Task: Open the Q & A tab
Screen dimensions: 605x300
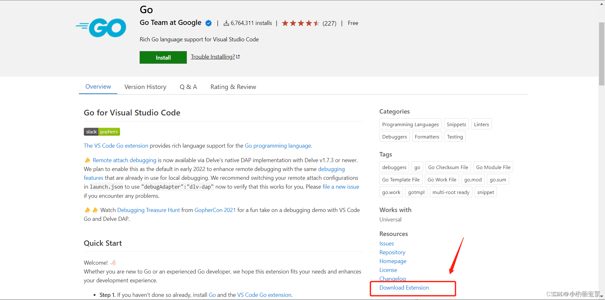Action: (188, 87)
